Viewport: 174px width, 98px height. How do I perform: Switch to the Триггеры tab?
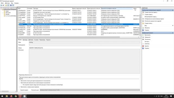(25, 40)
